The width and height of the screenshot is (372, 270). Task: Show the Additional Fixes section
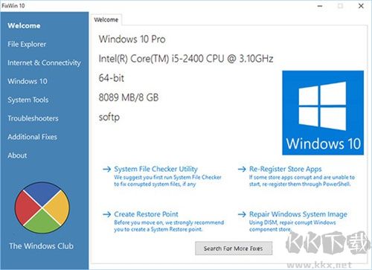point(32,137)
